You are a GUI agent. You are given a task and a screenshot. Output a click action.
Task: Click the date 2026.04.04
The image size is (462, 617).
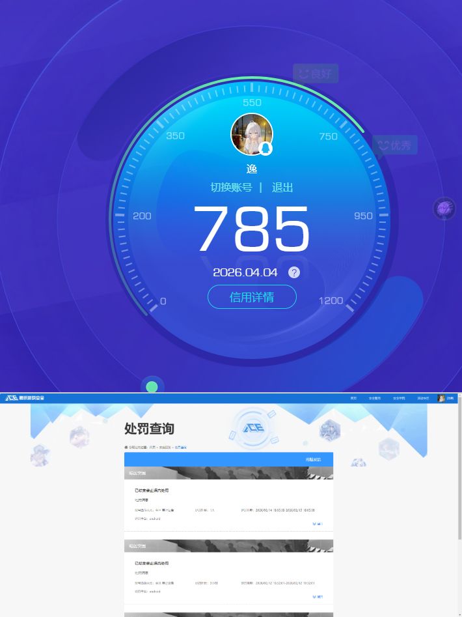coord(245,272)
